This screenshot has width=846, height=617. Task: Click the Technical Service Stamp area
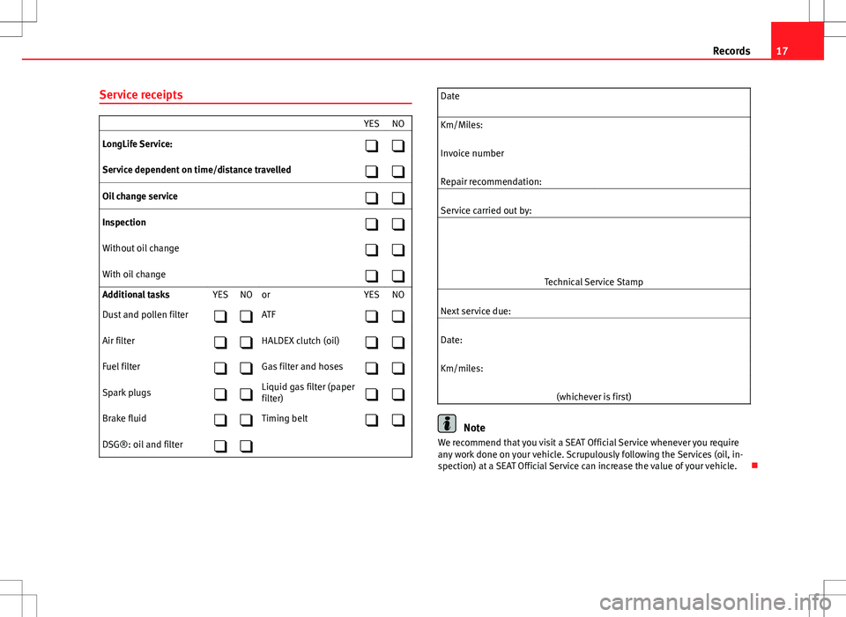pos(592,253)
